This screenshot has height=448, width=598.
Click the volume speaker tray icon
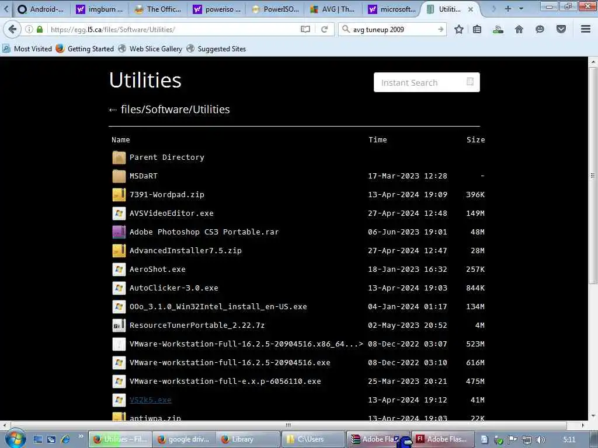(540, 440)
